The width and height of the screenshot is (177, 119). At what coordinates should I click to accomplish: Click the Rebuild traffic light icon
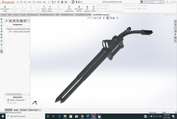pyautogui.click(x=77, y=2)
